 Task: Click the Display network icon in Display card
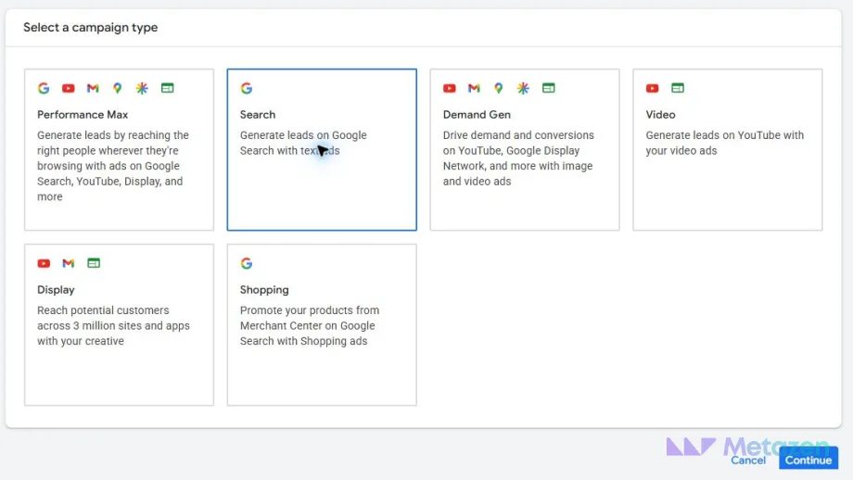click(94, 264)
